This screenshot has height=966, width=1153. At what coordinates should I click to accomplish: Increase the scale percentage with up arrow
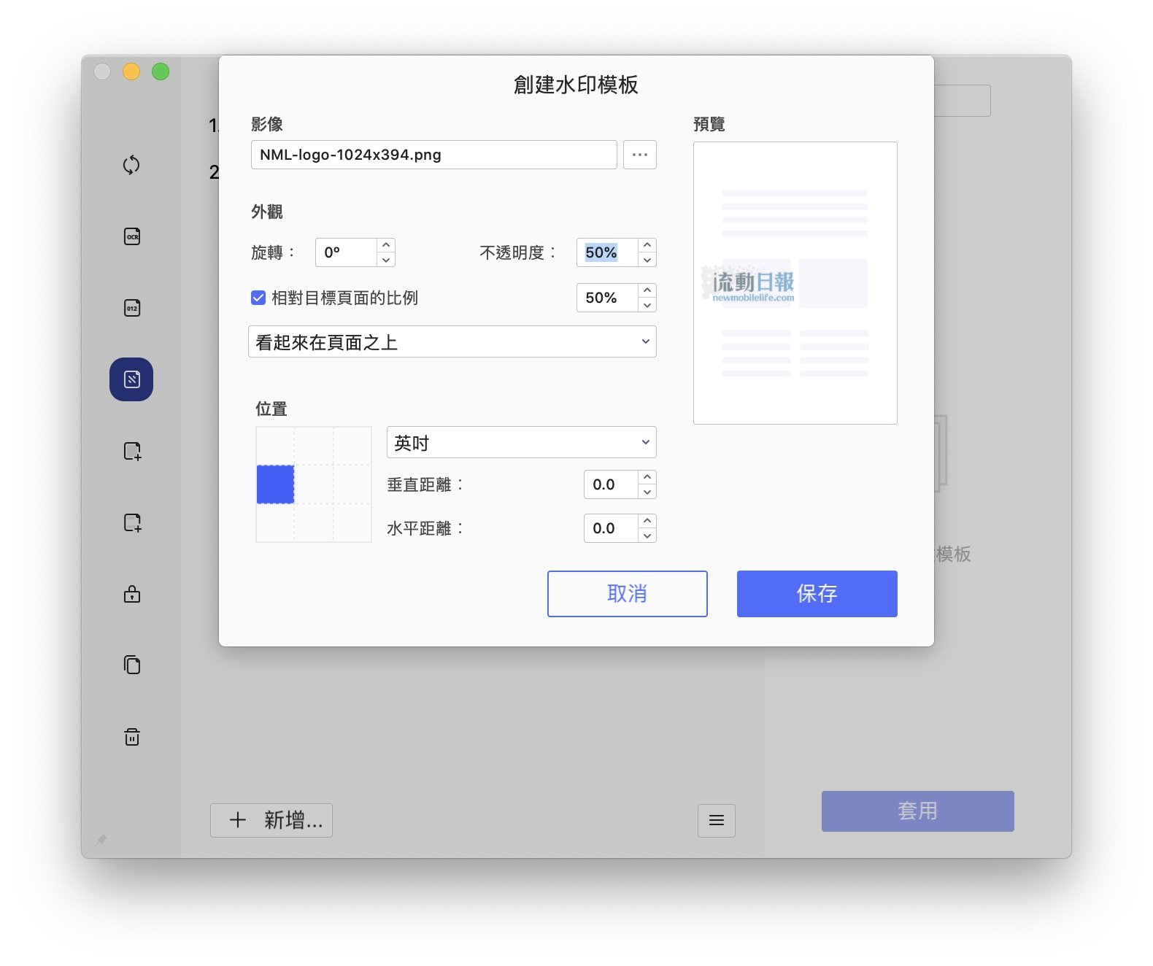click(647, 290)
